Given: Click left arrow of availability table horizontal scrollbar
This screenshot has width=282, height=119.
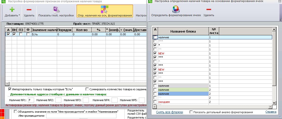Looking at the screenshot, I should pyautogui.click(x=7, y=84).
